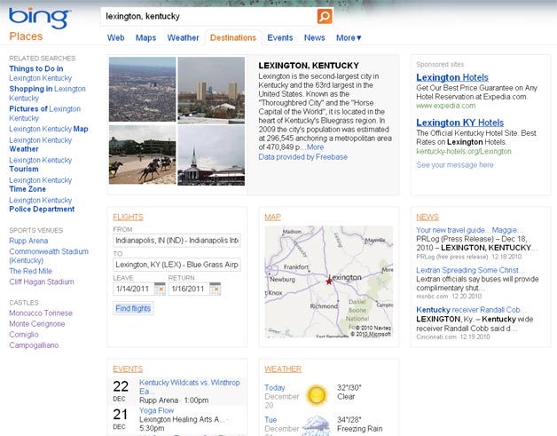Open Lexington Kentucky Police Department search
The height and width of the screenshot is (436, 557).
tap(42, 204)
